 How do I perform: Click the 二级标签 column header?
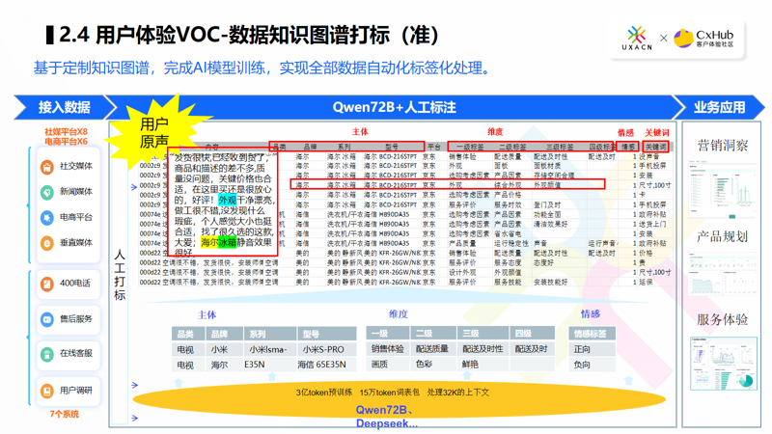(x=512, y=147)
